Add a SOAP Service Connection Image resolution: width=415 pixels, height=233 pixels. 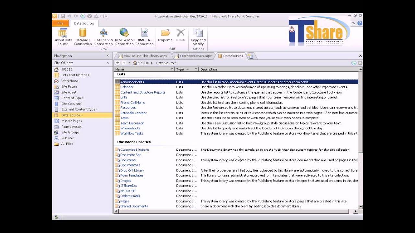click(x=103, y=37)
